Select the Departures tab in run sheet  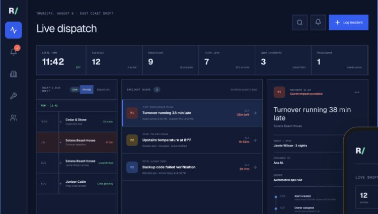point(103,90)
